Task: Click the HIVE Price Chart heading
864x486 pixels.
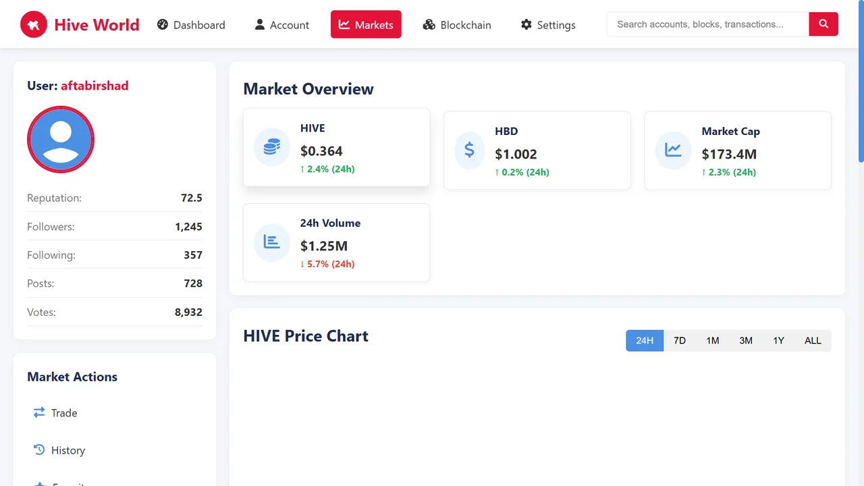Action: tap(306, 336)
